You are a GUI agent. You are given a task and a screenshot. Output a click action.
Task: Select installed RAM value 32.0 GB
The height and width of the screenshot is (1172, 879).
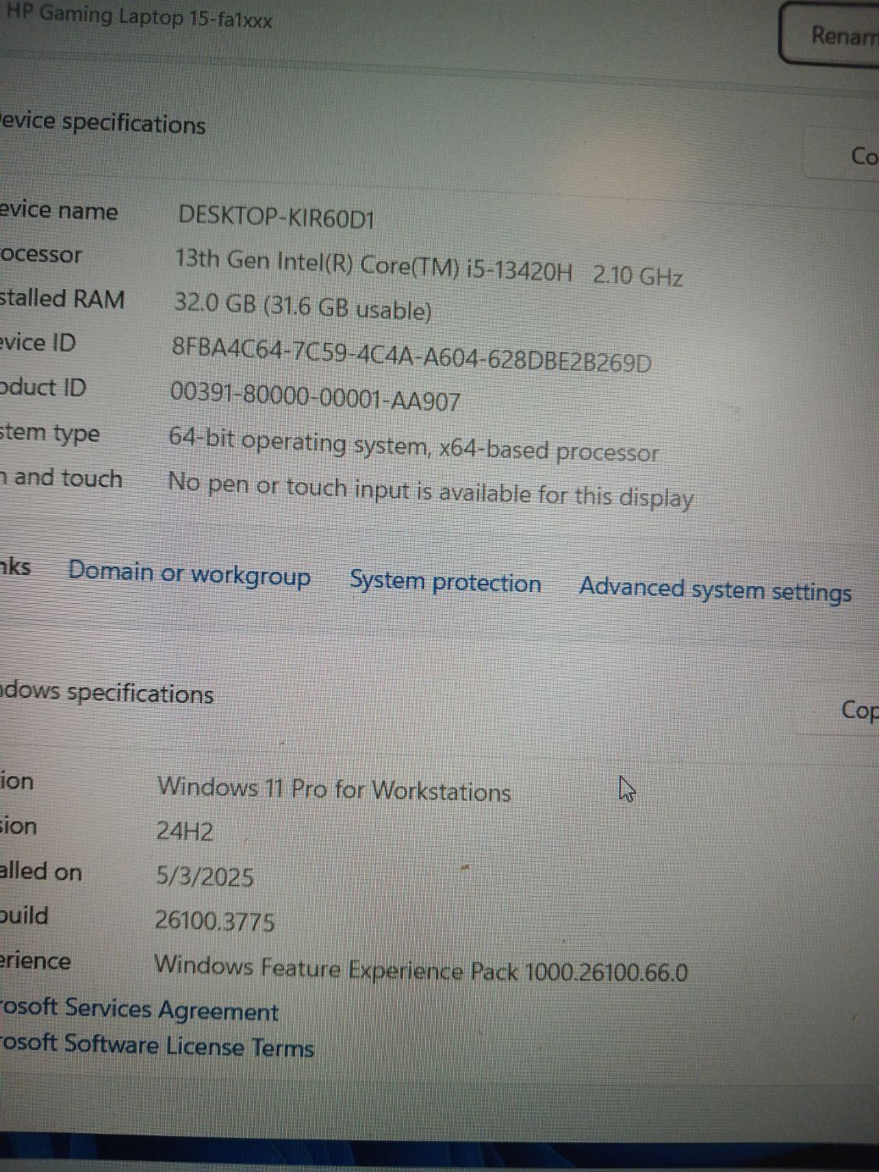tap(302, 306)
